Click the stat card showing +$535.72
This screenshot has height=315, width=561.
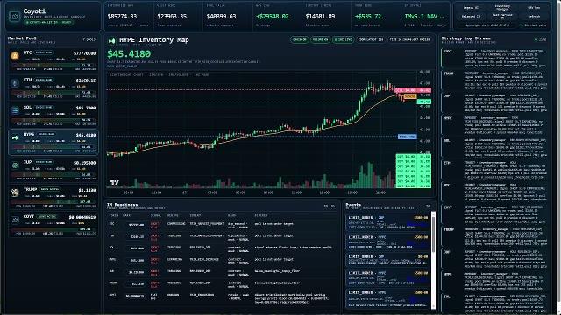click(376, 16)
